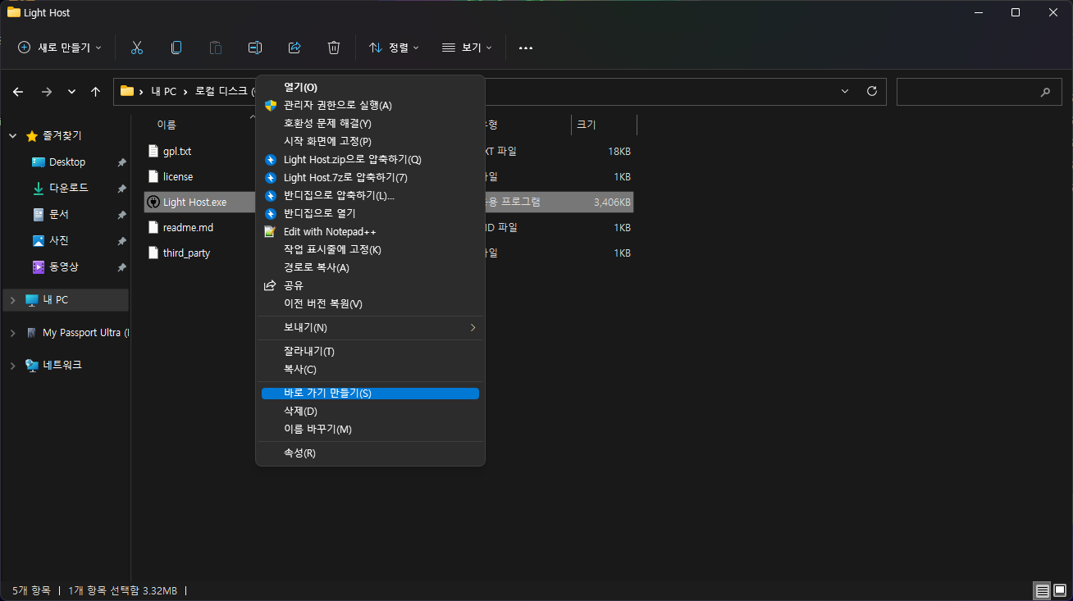The image size is (1073, 601).
Task: Open the three-dot more options menu
Action: [526, 48]
